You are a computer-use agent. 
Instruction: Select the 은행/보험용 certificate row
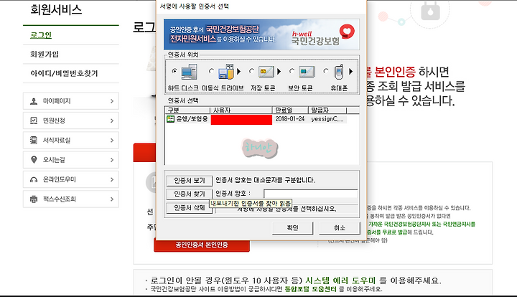pos(256,119)
